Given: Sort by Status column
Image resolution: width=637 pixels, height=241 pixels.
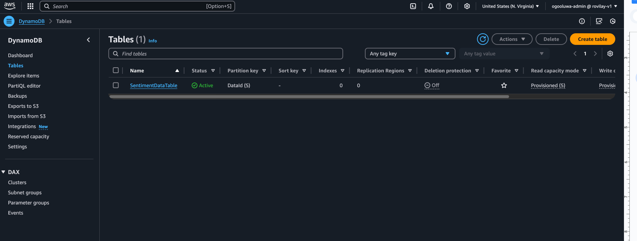Looking at the screenshot, I should tap(213, 71).
